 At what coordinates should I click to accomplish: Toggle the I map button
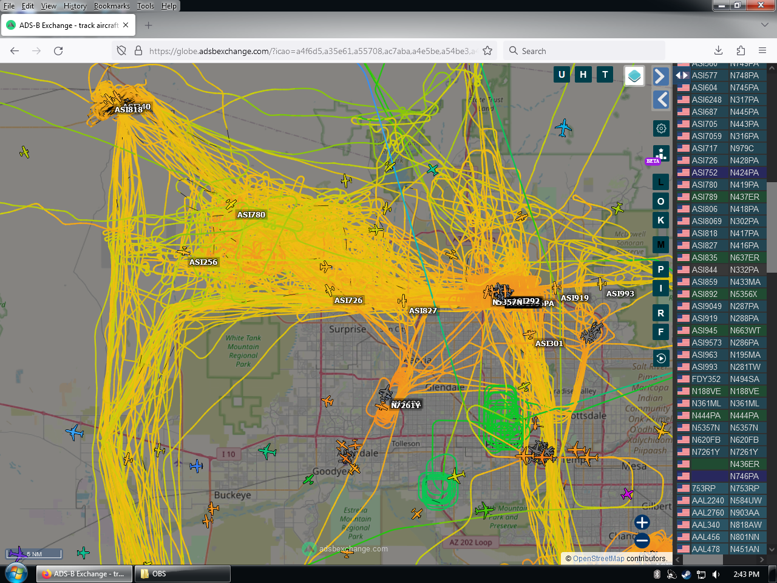[661, 288]
